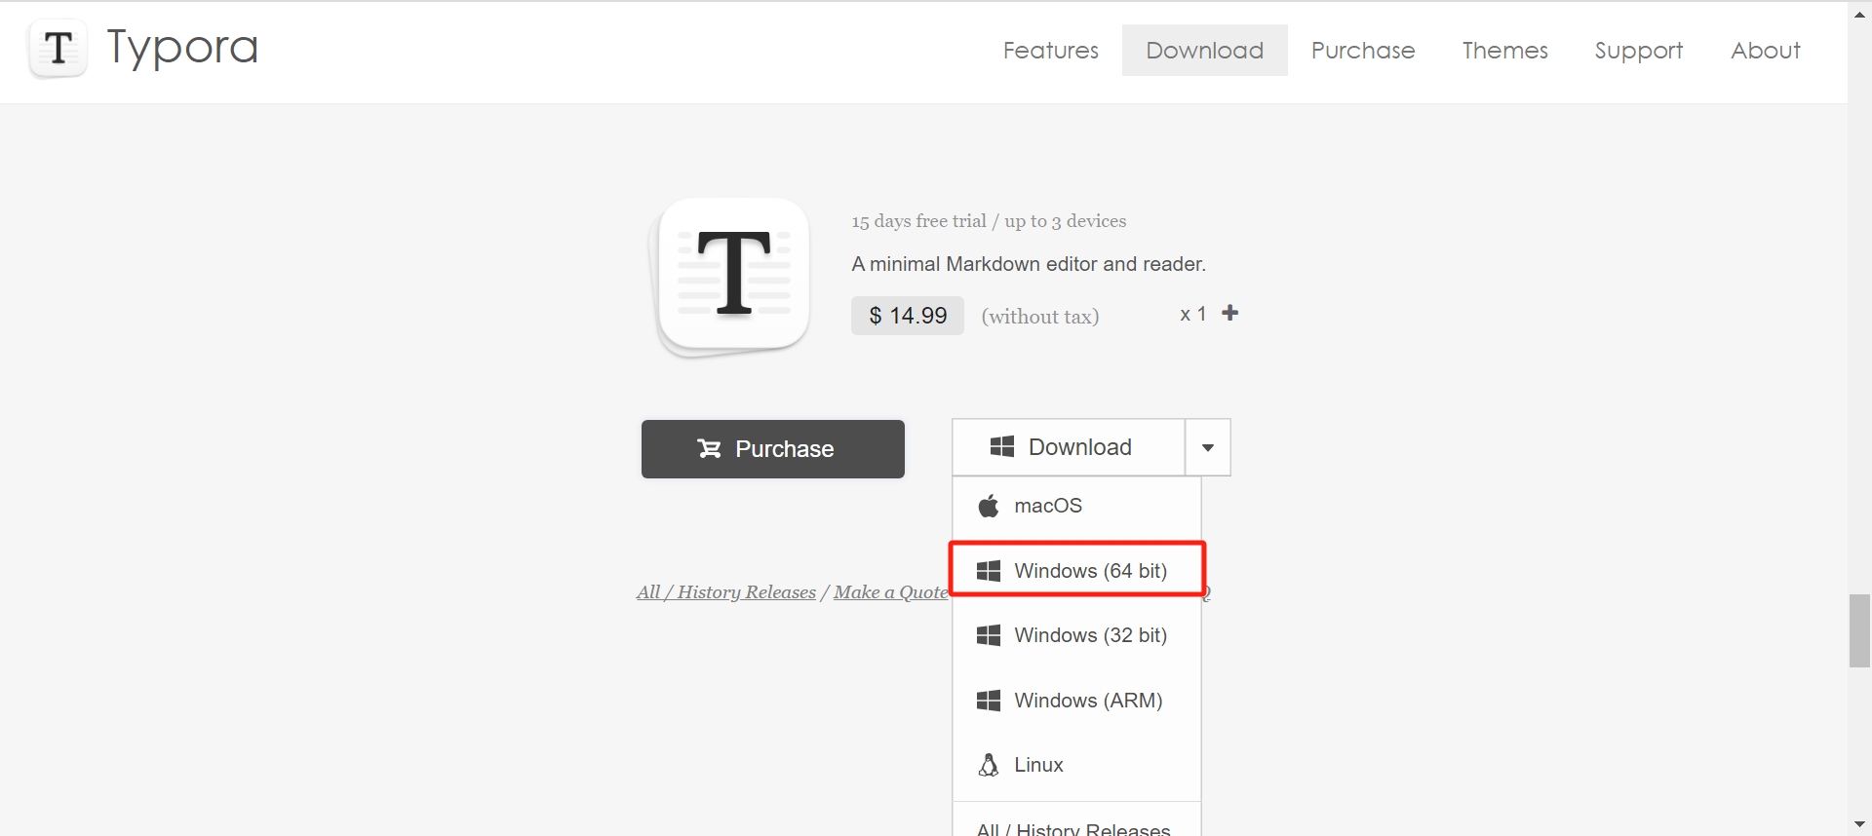The height and width of the screenshot is (836, 1872).
Task: Click the $ 14.99 price tag
Action: [x=908, y=316]
